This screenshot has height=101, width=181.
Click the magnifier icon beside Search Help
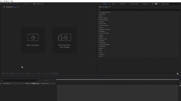coord(160,4)
